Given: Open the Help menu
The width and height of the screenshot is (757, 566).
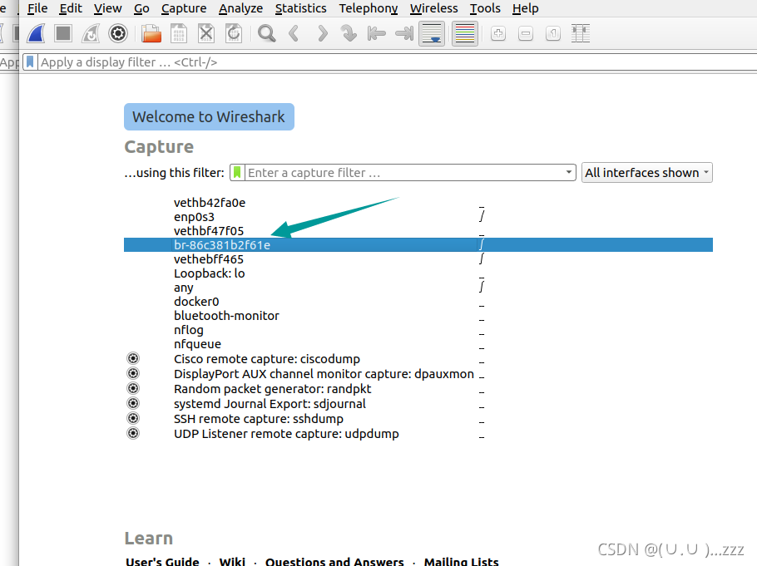Looking at the screenshot, I should coord(525,8).
